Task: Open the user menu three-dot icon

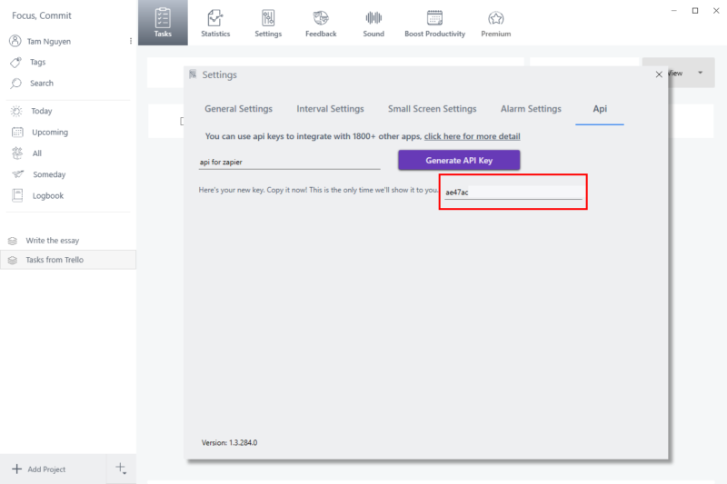Action: point(131,41)
